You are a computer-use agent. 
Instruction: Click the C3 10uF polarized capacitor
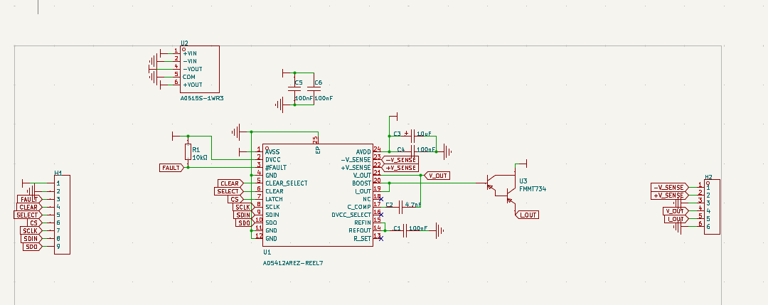(x=412, y=134)
